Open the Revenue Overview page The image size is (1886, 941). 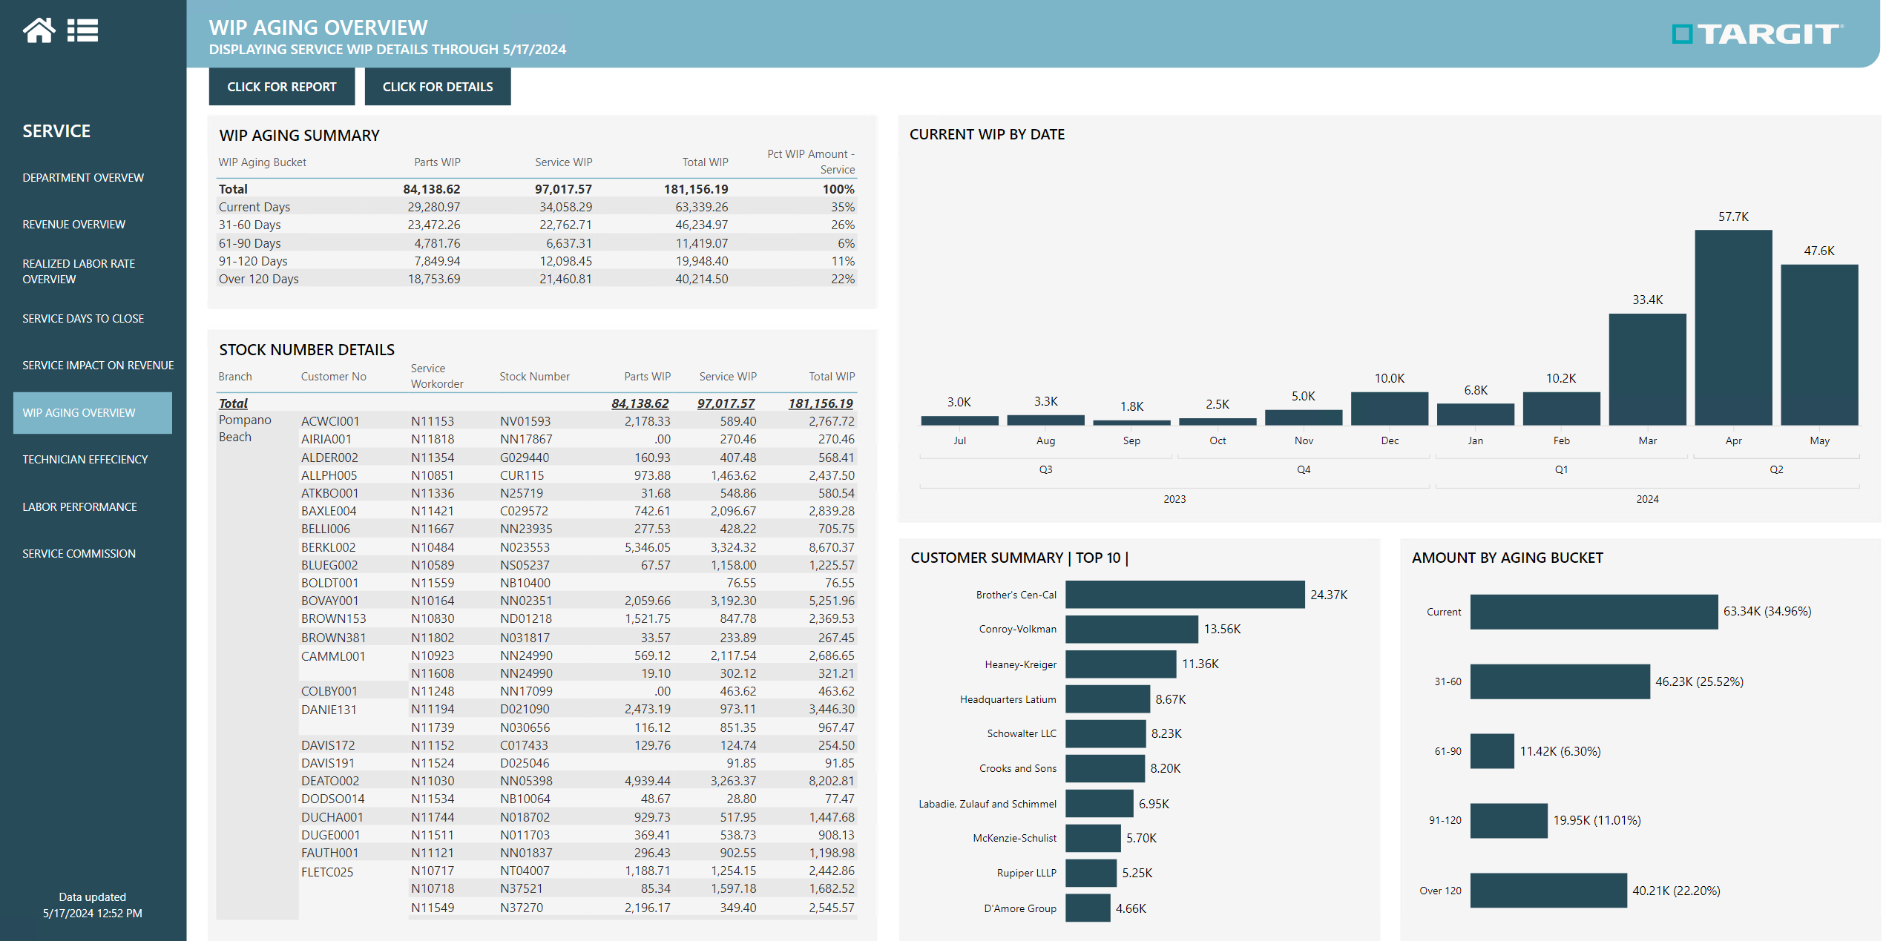73,224
